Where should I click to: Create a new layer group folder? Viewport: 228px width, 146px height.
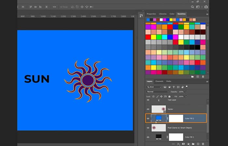pos(192,143)
